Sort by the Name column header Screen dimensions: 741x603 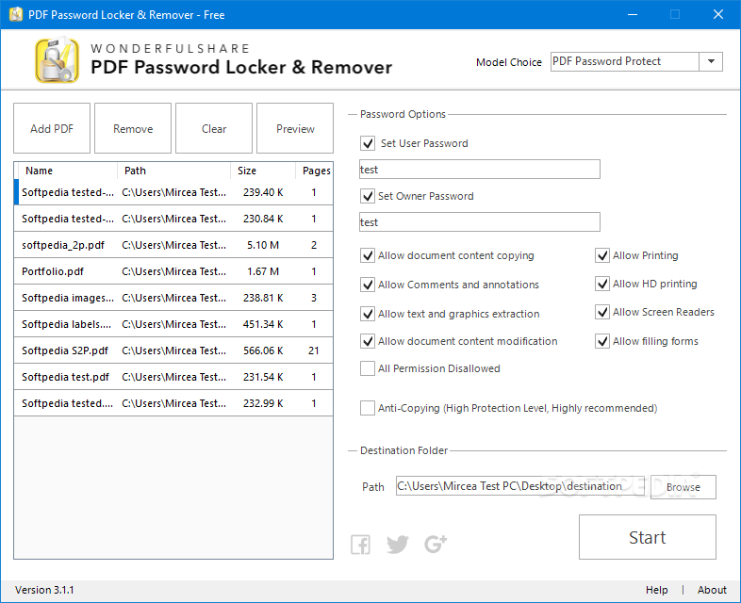tap(66, 171)
